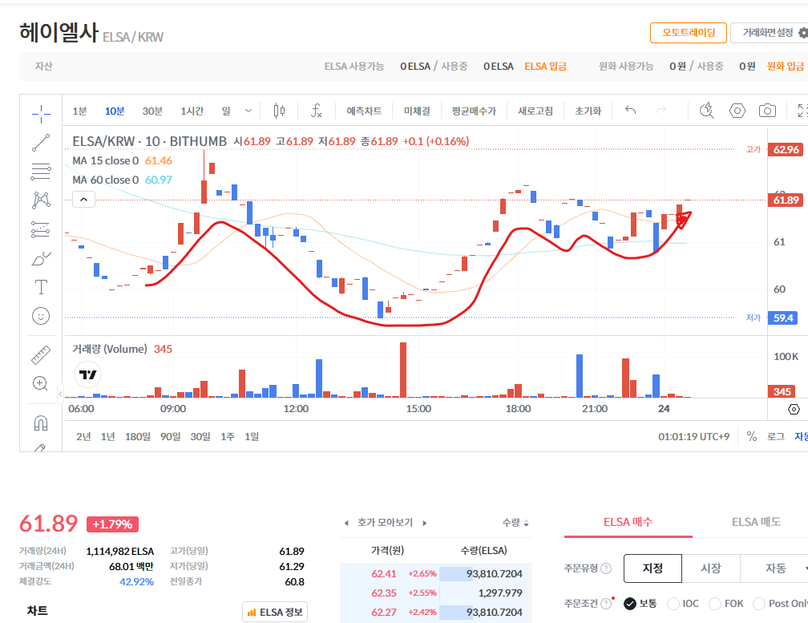Select the ruler measure tool

[41, 355]
